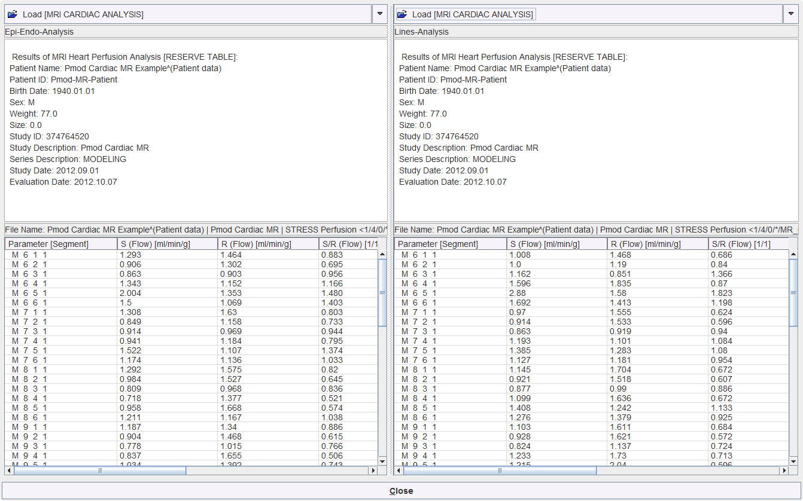Select value 1.835 in Lines-Analysis table
The width and height of the screenshot is (803, 501).
pyautogui.click(x=620, y=283)
